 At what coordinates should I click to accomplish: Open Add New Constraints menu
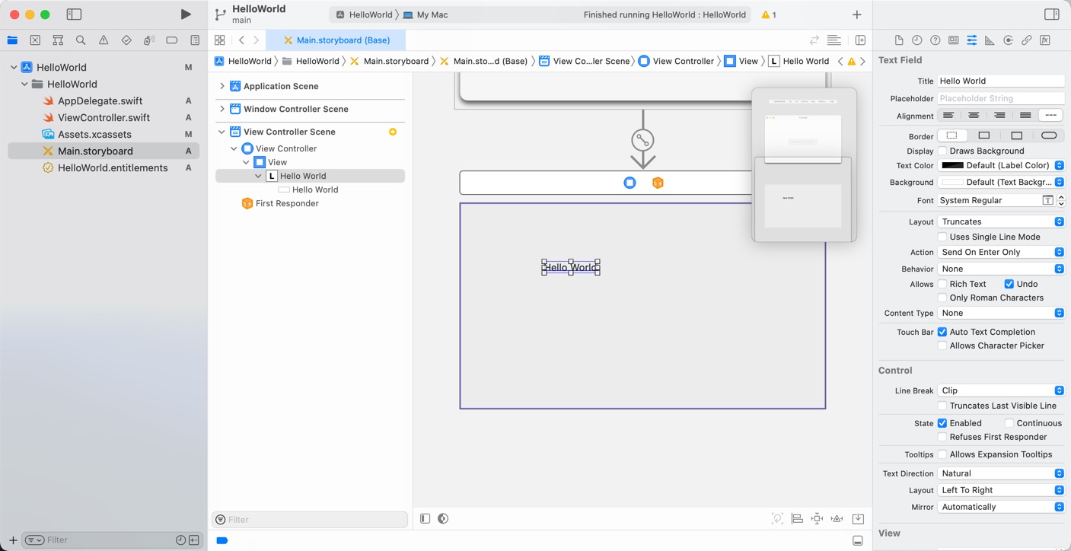click(817, 518)
